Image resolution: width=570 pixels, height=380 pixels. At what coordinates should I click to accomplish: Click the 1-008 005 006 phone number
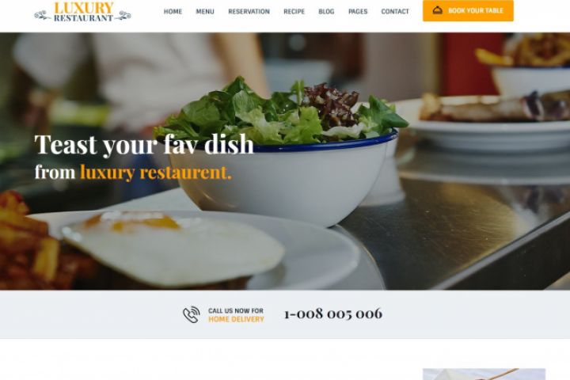coord(333,313)
